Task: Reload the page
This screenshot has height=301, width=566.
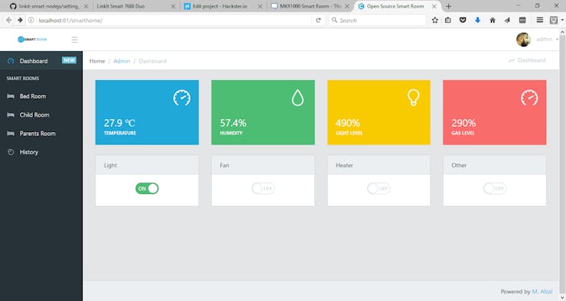Action: tap(318, 20)
